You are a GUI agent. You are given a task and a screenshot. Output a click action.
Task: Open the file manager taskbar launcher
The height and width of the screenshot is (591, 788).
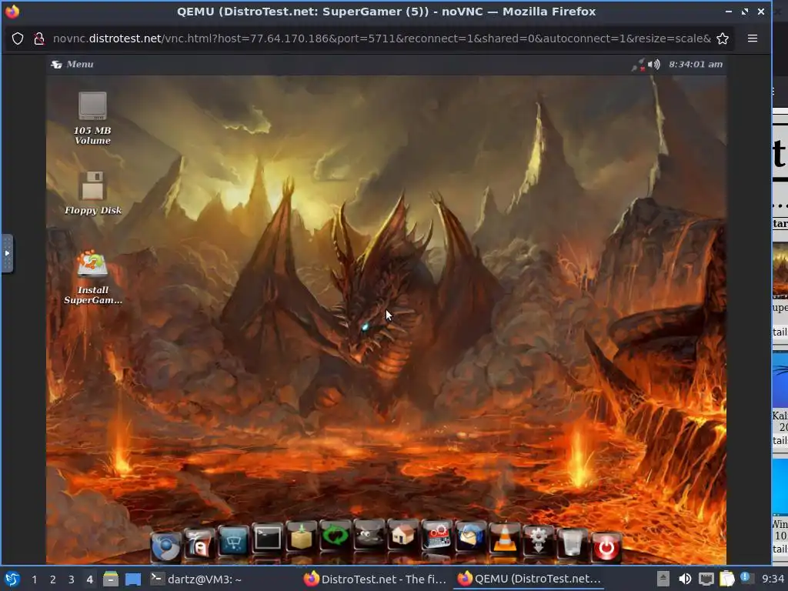(x=111, y=579)
